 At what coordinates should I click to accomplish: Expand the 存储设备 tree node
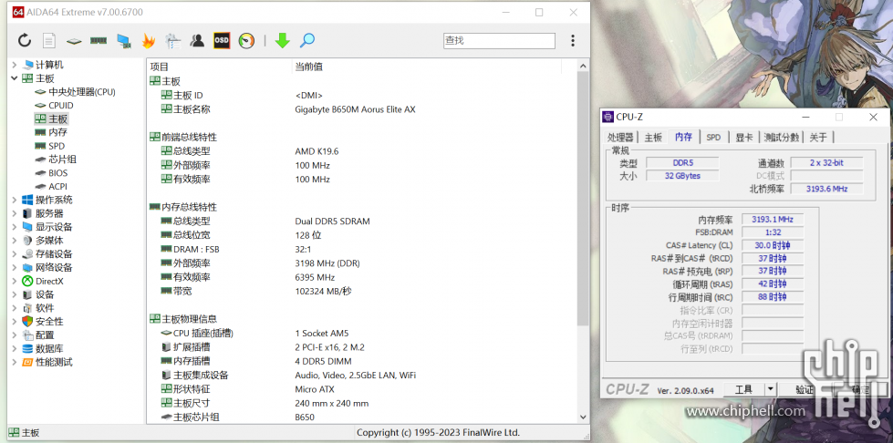click(15, 254)
